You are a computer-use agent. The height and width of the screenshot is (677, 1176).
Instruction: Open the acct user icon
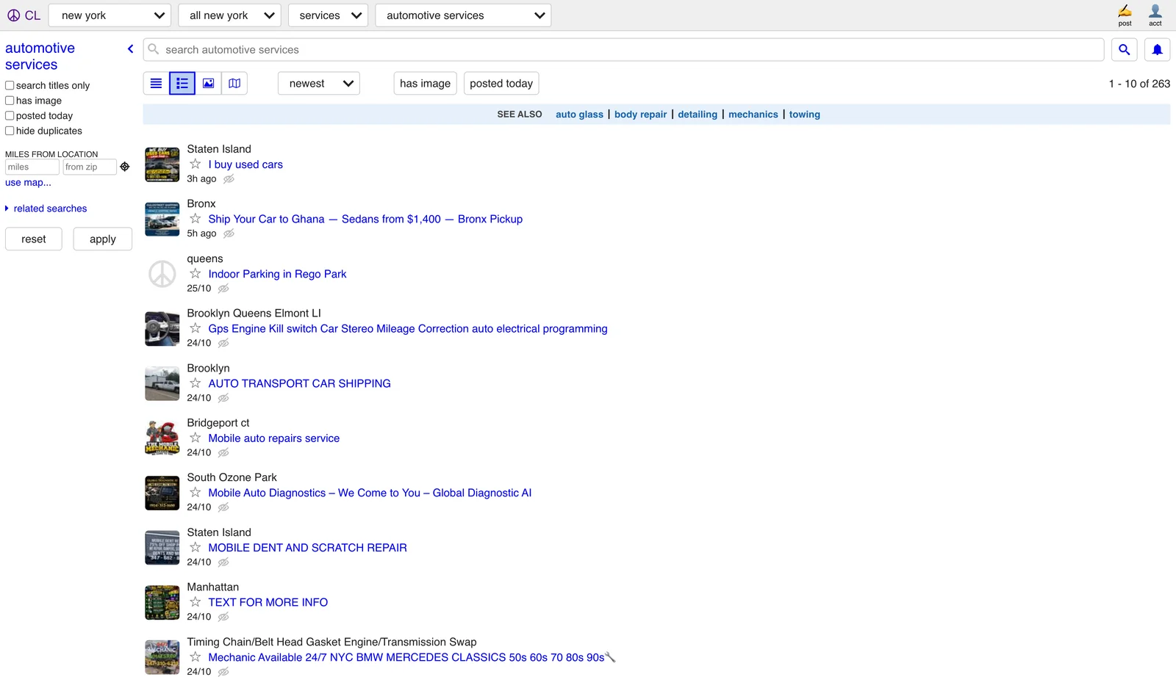(x=1155, y=15)
